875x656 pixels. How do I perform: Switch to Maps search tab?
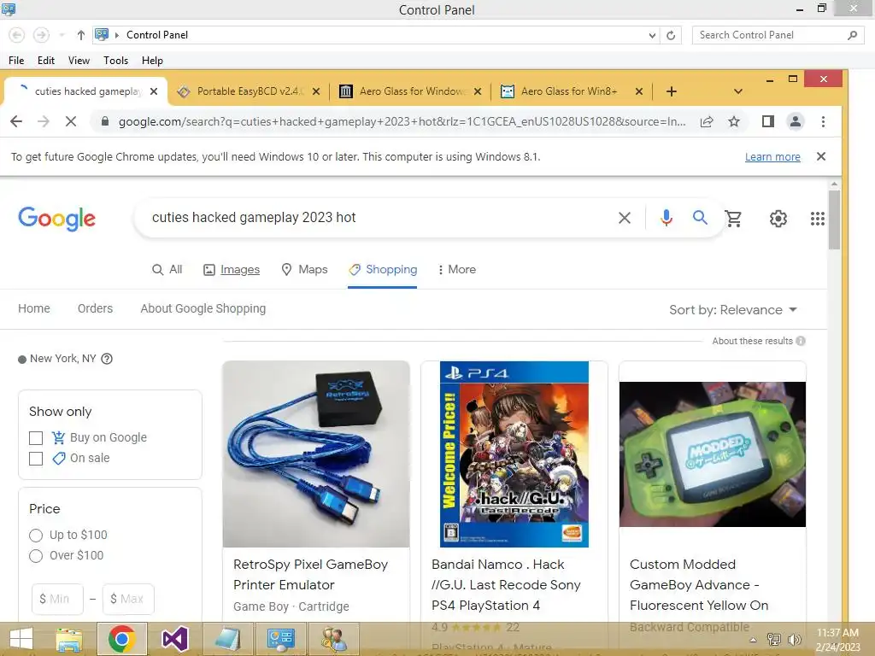point(304,269)
